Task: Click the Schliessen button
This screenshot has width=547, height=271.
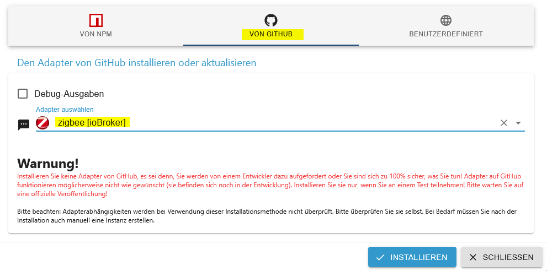Action: (501, 257)
